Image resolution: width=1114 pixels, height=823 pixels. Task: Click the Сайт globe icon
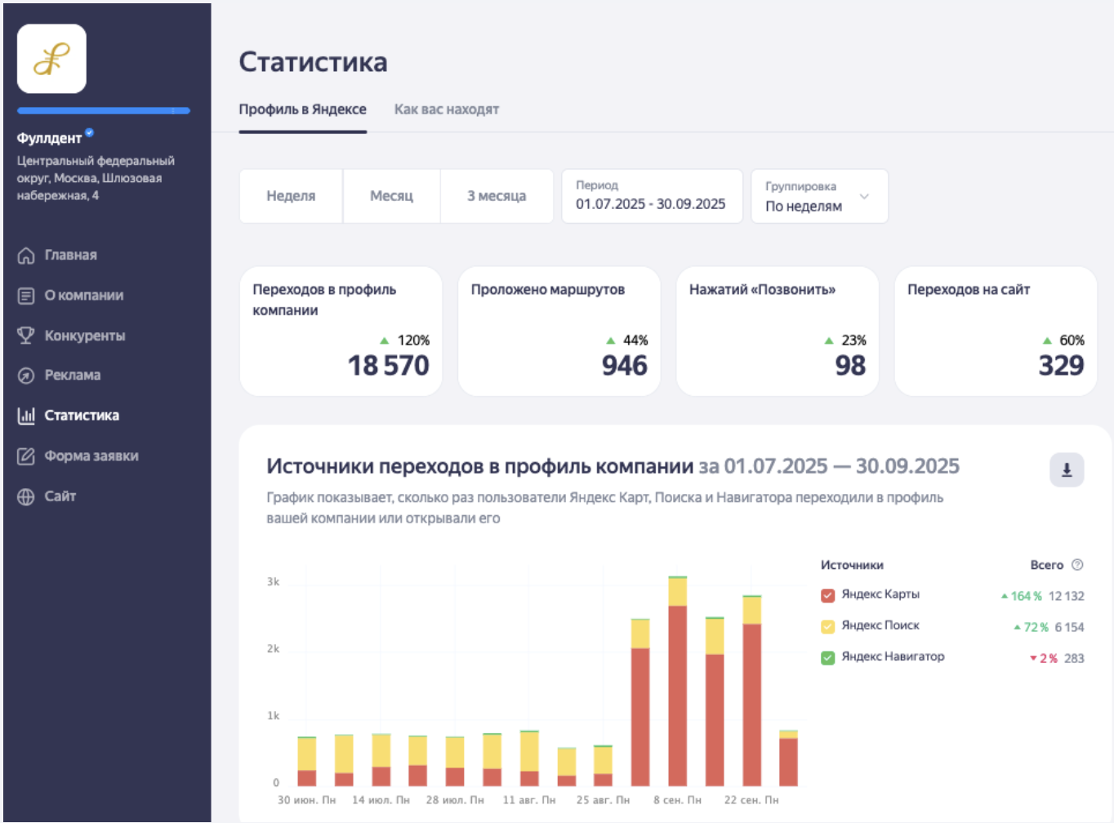(x=26, y=496)
